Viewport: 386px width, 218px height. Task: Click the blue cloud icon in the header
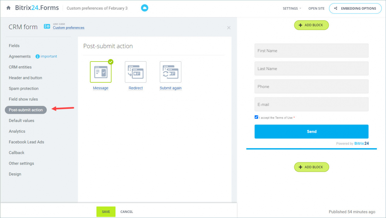145,8
